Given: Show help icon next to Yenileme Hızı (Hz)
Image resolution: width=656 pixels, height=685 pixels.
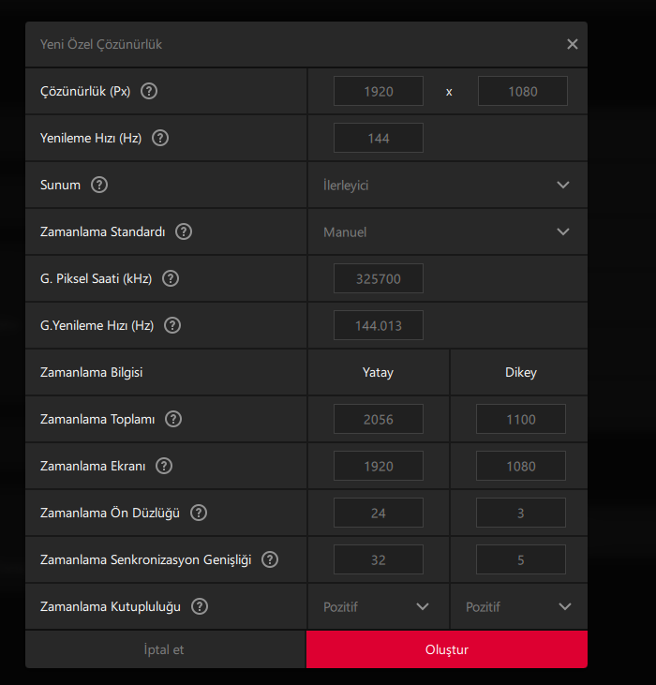Looking at the screenshot, I should (160, 138).
